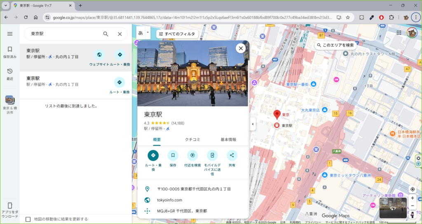The width and height of the screenshot is (422, 224).
Task: Open the input language dropdown arrow
Action: 148,33
